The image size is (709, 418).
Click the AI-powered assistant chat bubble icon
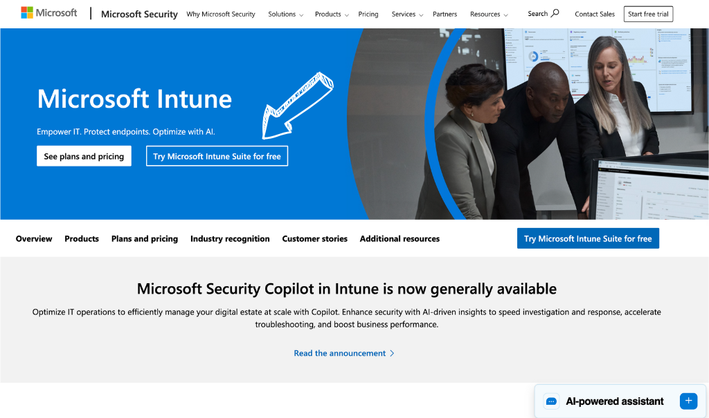(x=551, y=401)
